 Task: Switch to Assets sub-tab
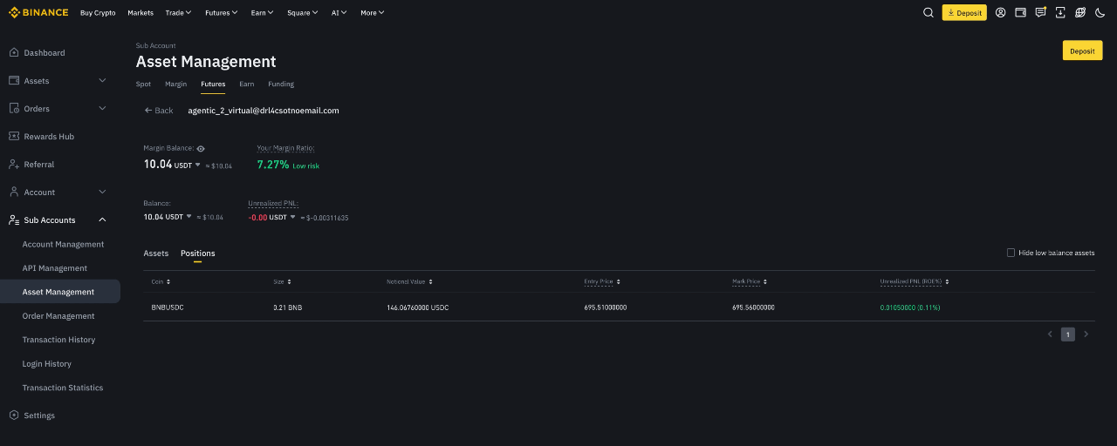pyautogui.click(x=156, y=253)
